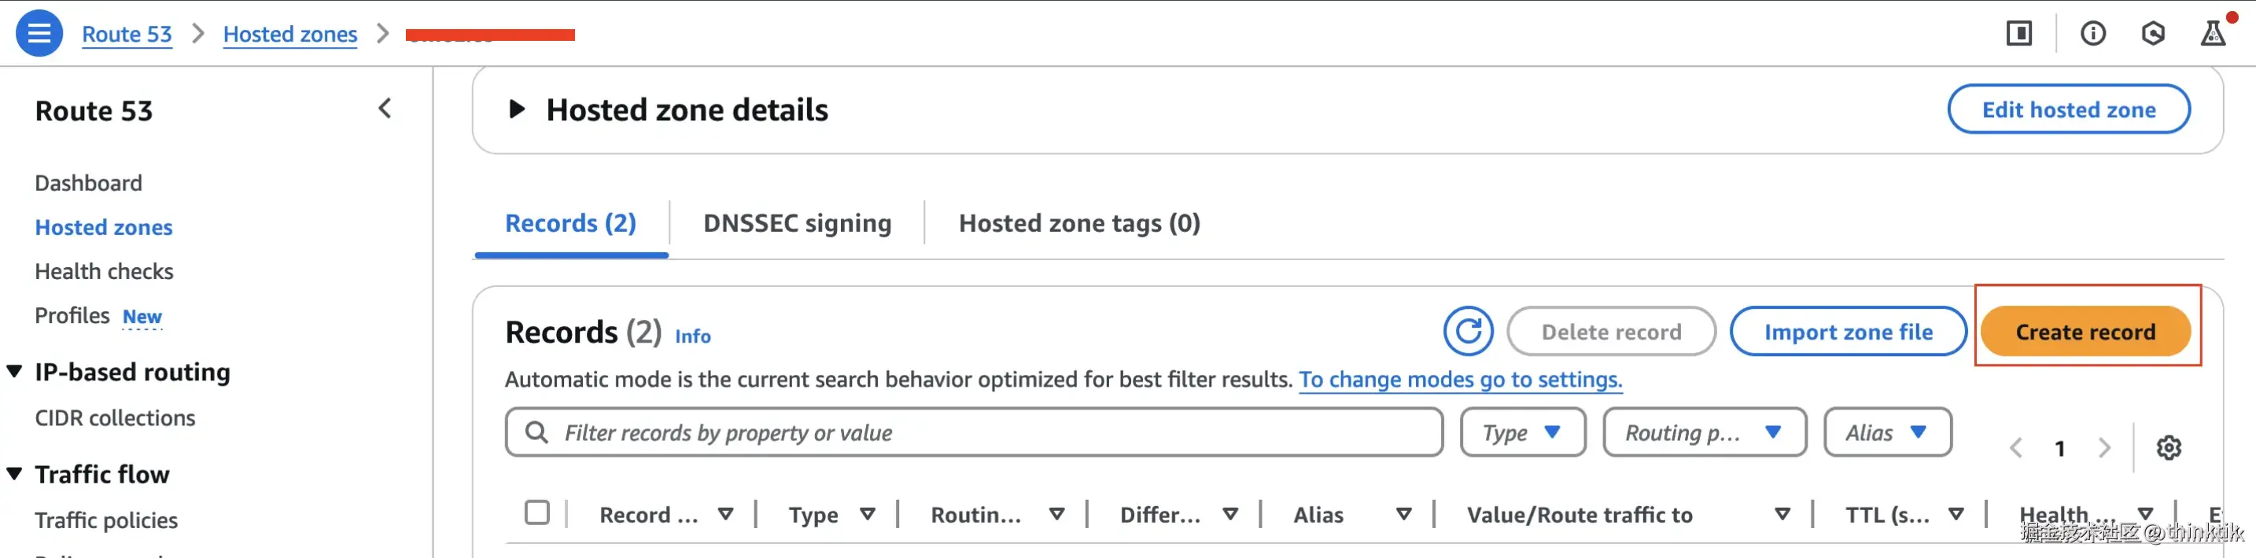The height and width of the screenshot is (558, 2256).
Task: Open the Routing policy filter dropdown
Action: (1703, 432)
